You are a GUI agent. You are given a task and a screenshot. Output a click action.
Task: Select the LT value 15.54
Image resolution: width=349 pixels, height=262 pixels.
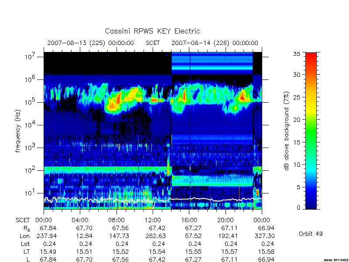pos(157,252)
